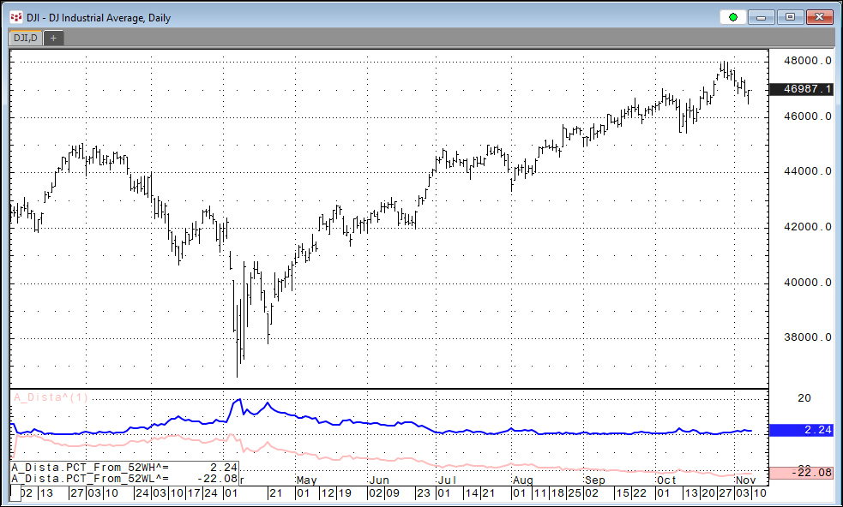Image resolution: width=843 pixels, height=507 pixels.
Task: Click the 46987.1 current price label
Action: click(802, 89)
